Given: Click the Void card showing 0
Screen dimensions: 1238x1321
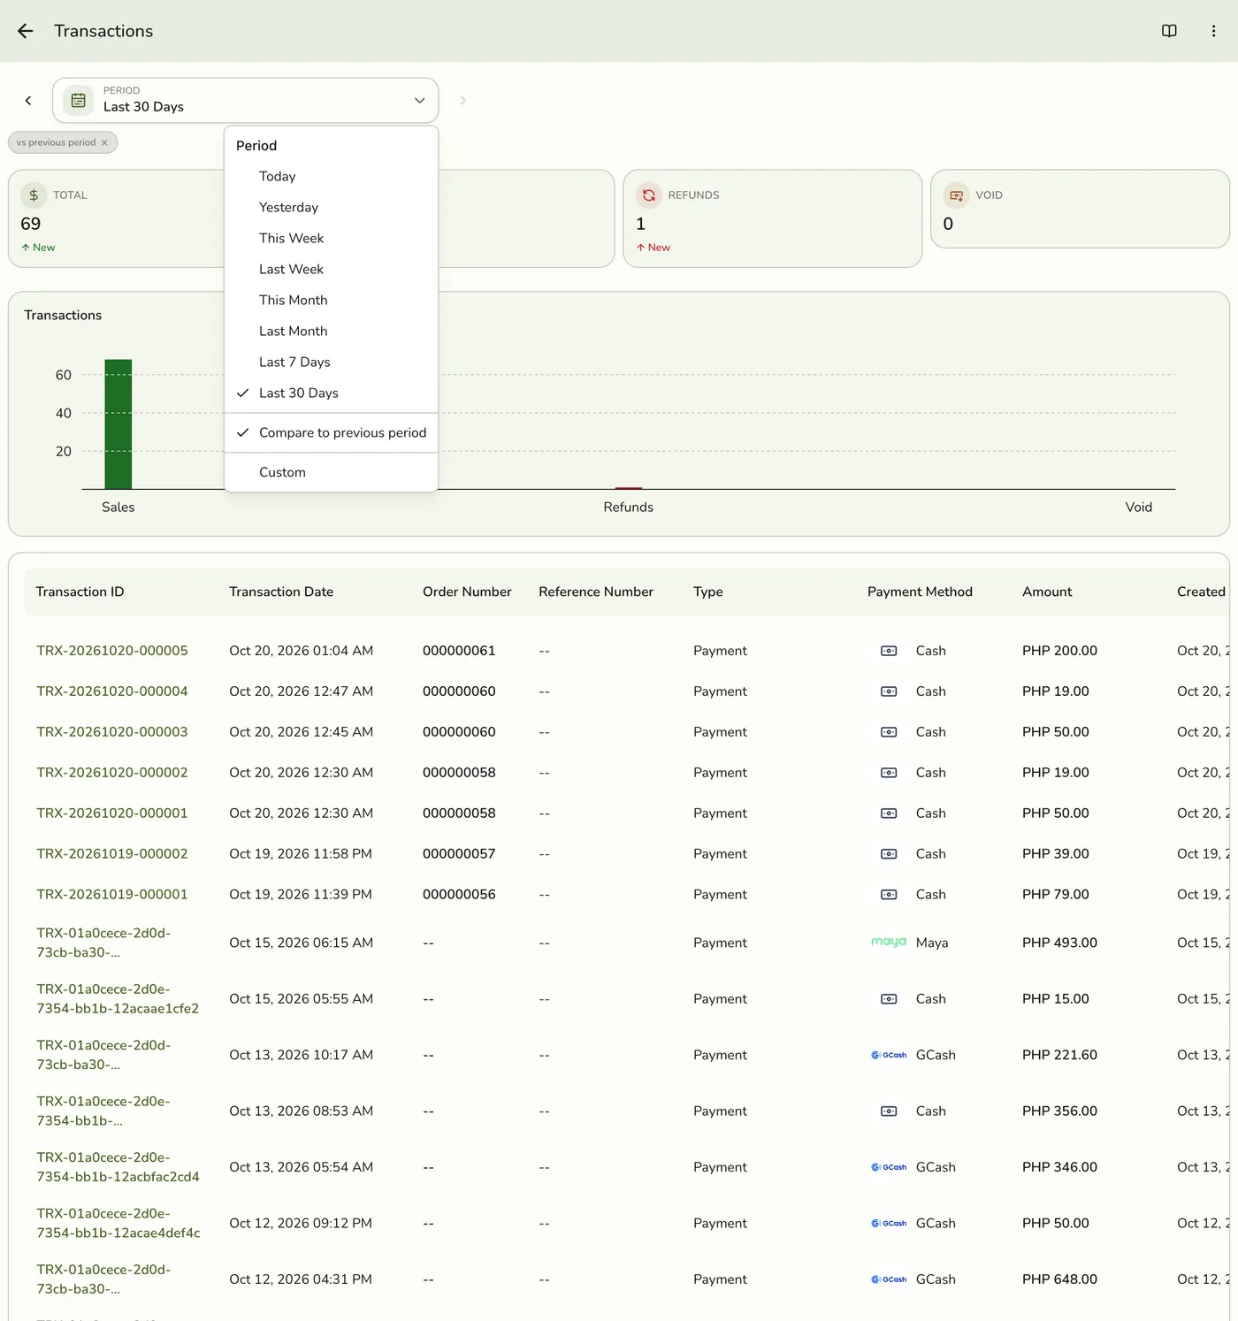Looking at the screenshot, I should [1080, 209].
